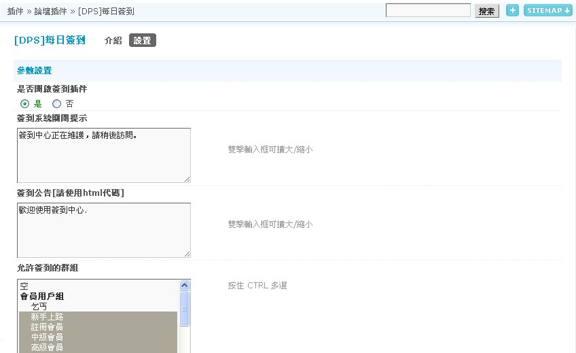This screenshot has height=353, width=576.
Task: Click 會員用戶組 group header in list
Action: tap(98, 297)
